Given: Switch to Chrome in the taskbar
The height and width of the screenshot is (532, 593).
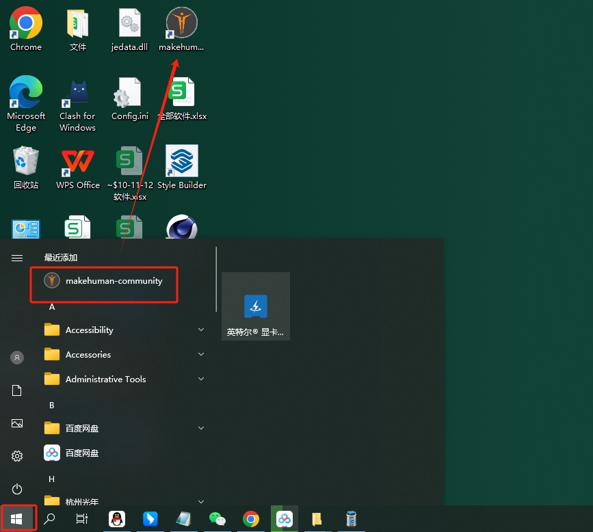Looking at the screenshot, I should (x=251, y=519).
